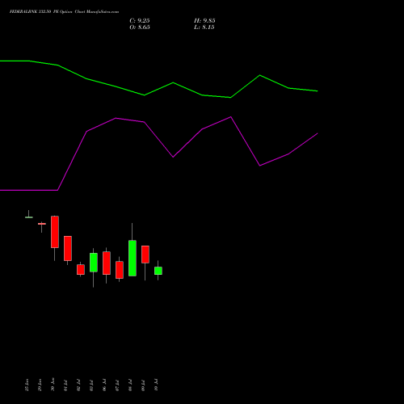The height and width of the screenshot is (404, 404).
Task: Click the red candle above 01 Jul
Action: click(x=68, y=248)
